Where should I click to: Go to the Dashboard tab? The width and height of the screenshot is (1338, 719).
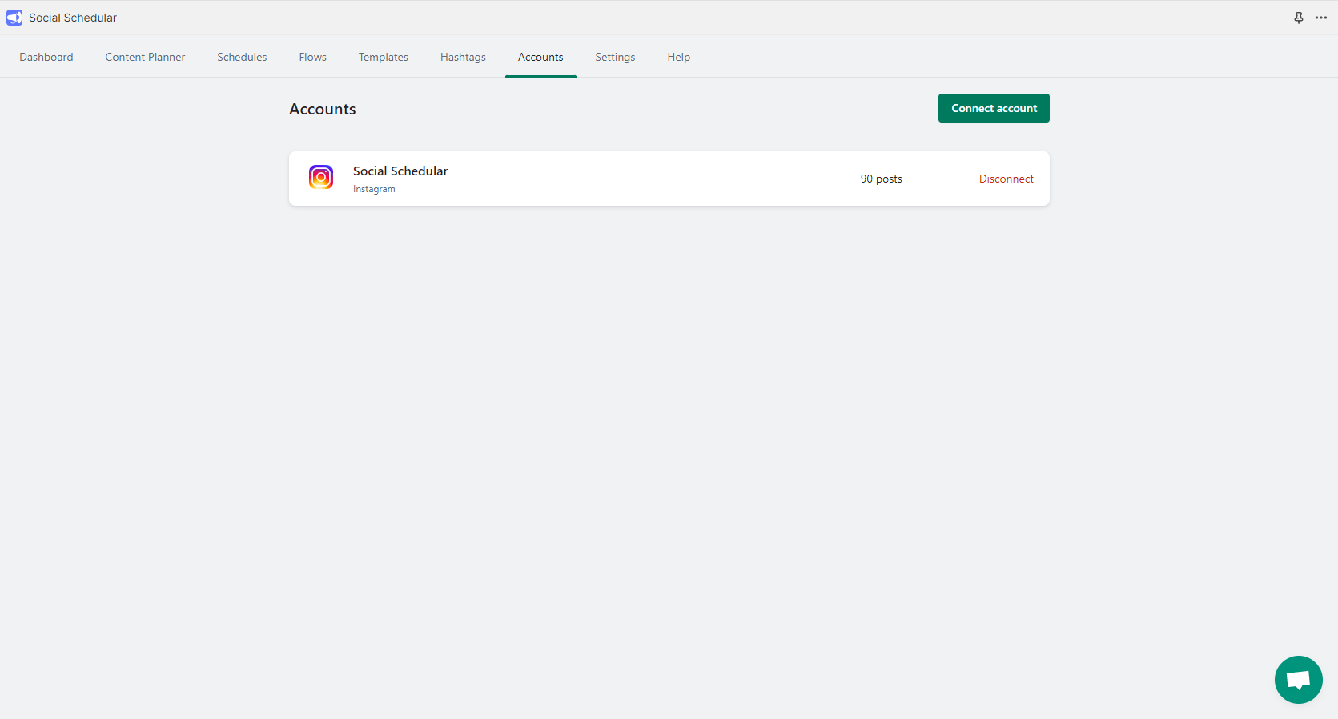(46, 57)
